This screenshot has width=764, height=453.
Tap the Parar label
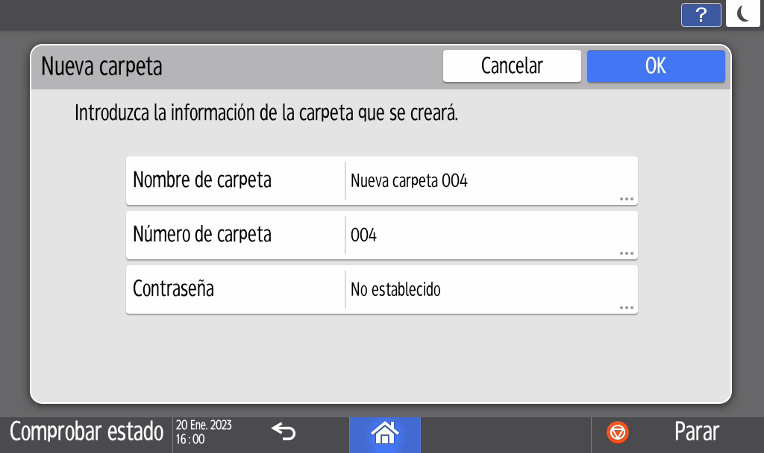[696, 431]
